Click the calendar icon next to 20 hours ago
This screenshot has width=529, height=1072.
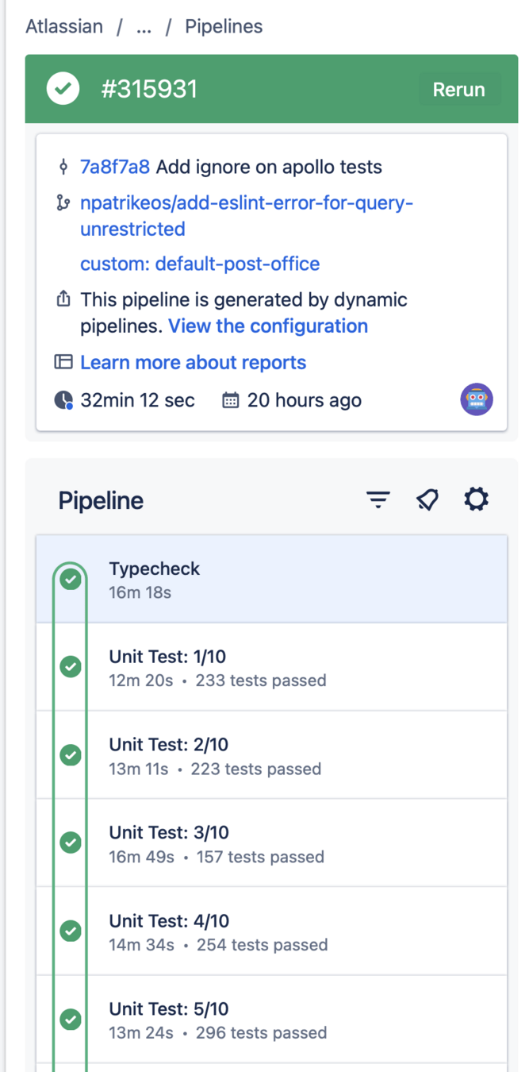pyautogui.click(x=230, y=400)
